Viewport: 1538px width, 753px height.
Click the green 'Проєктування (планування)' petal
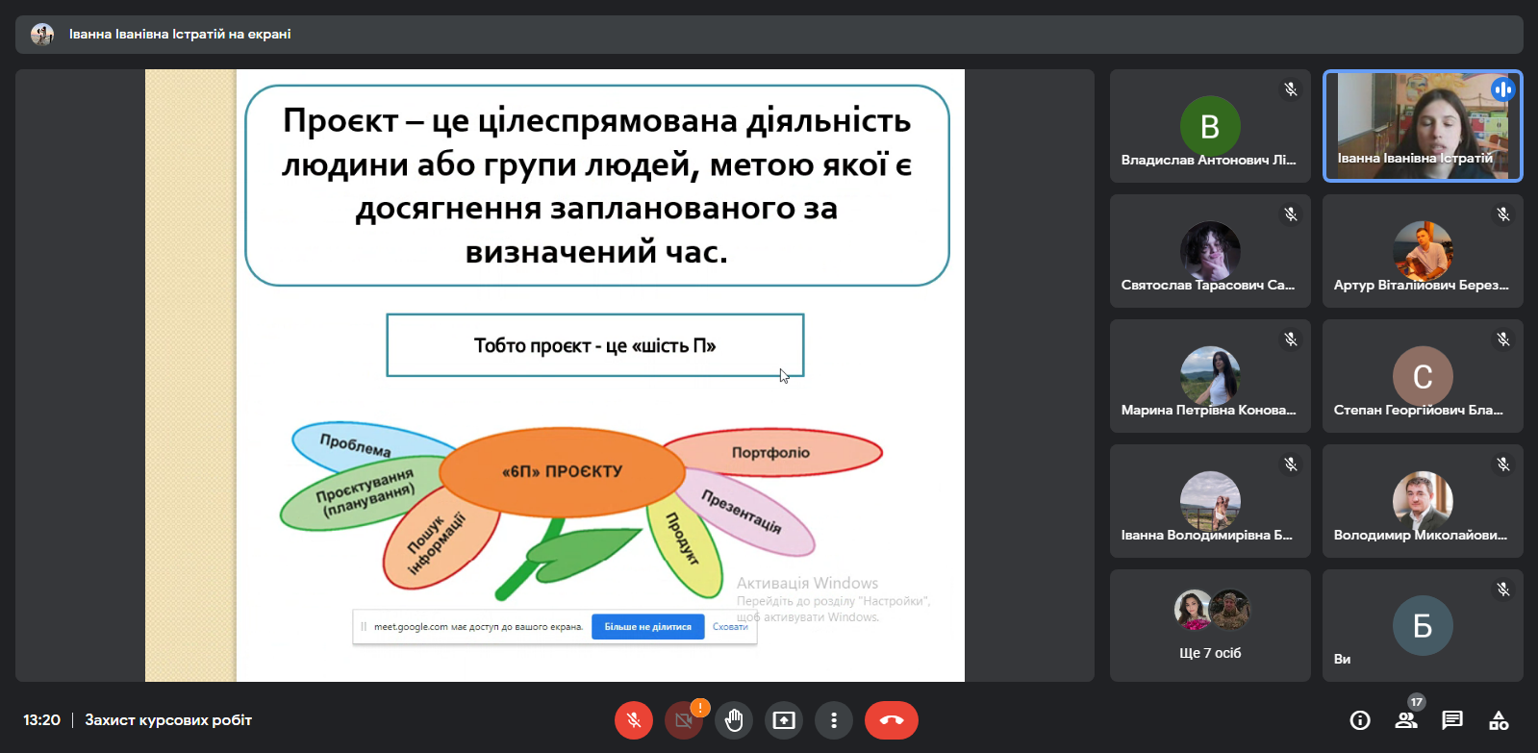pyautogui.click(x=363, y=493)
